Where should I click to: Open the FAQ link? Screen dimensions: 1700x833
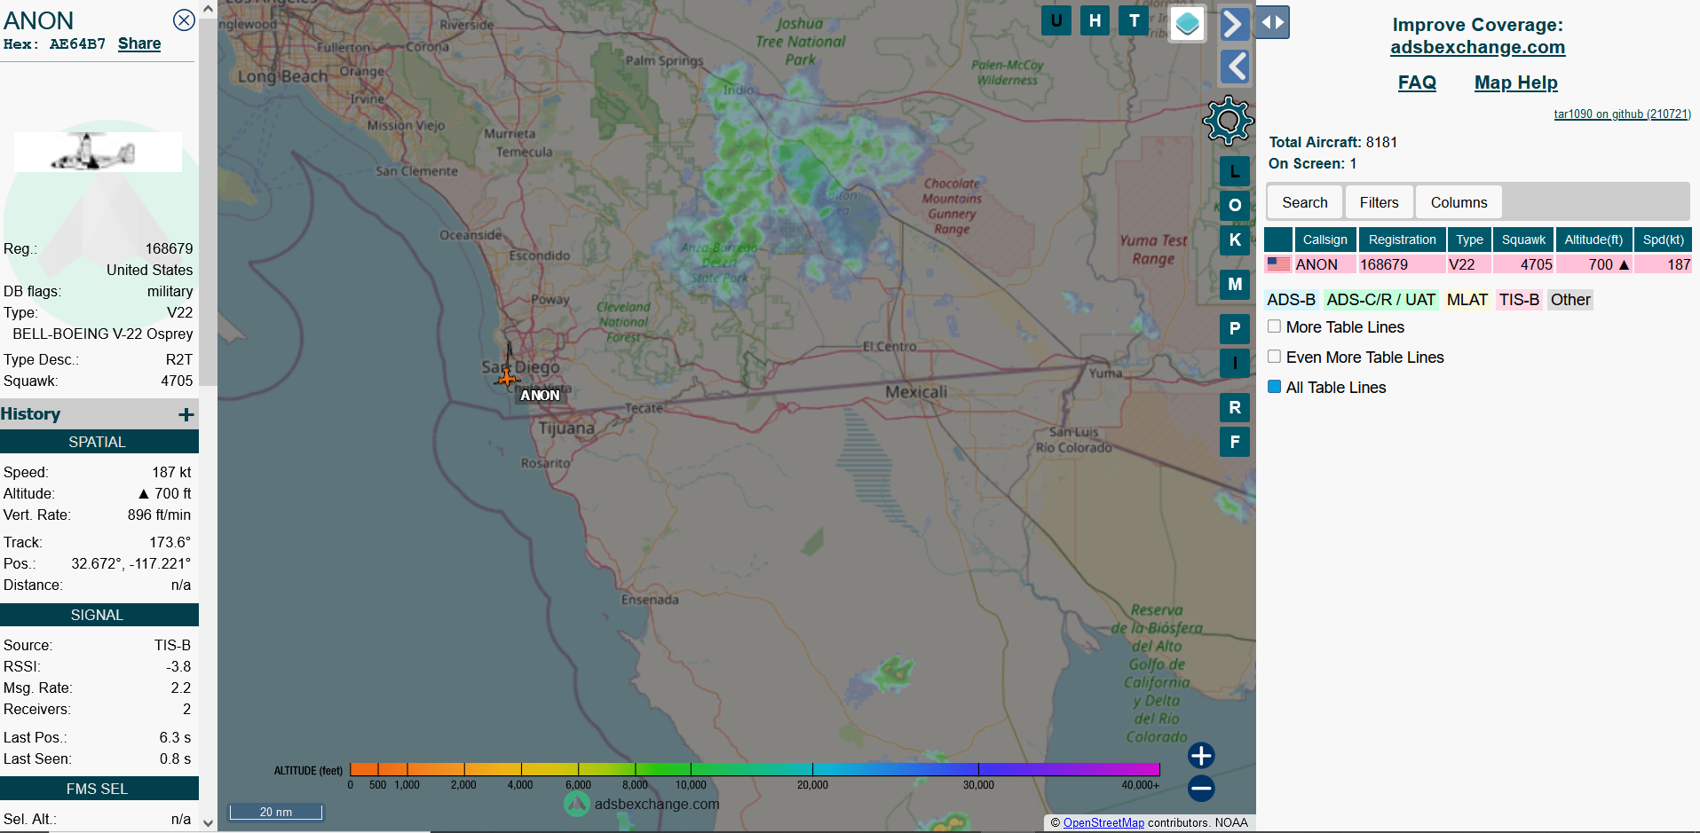[x=1417, y=83]
